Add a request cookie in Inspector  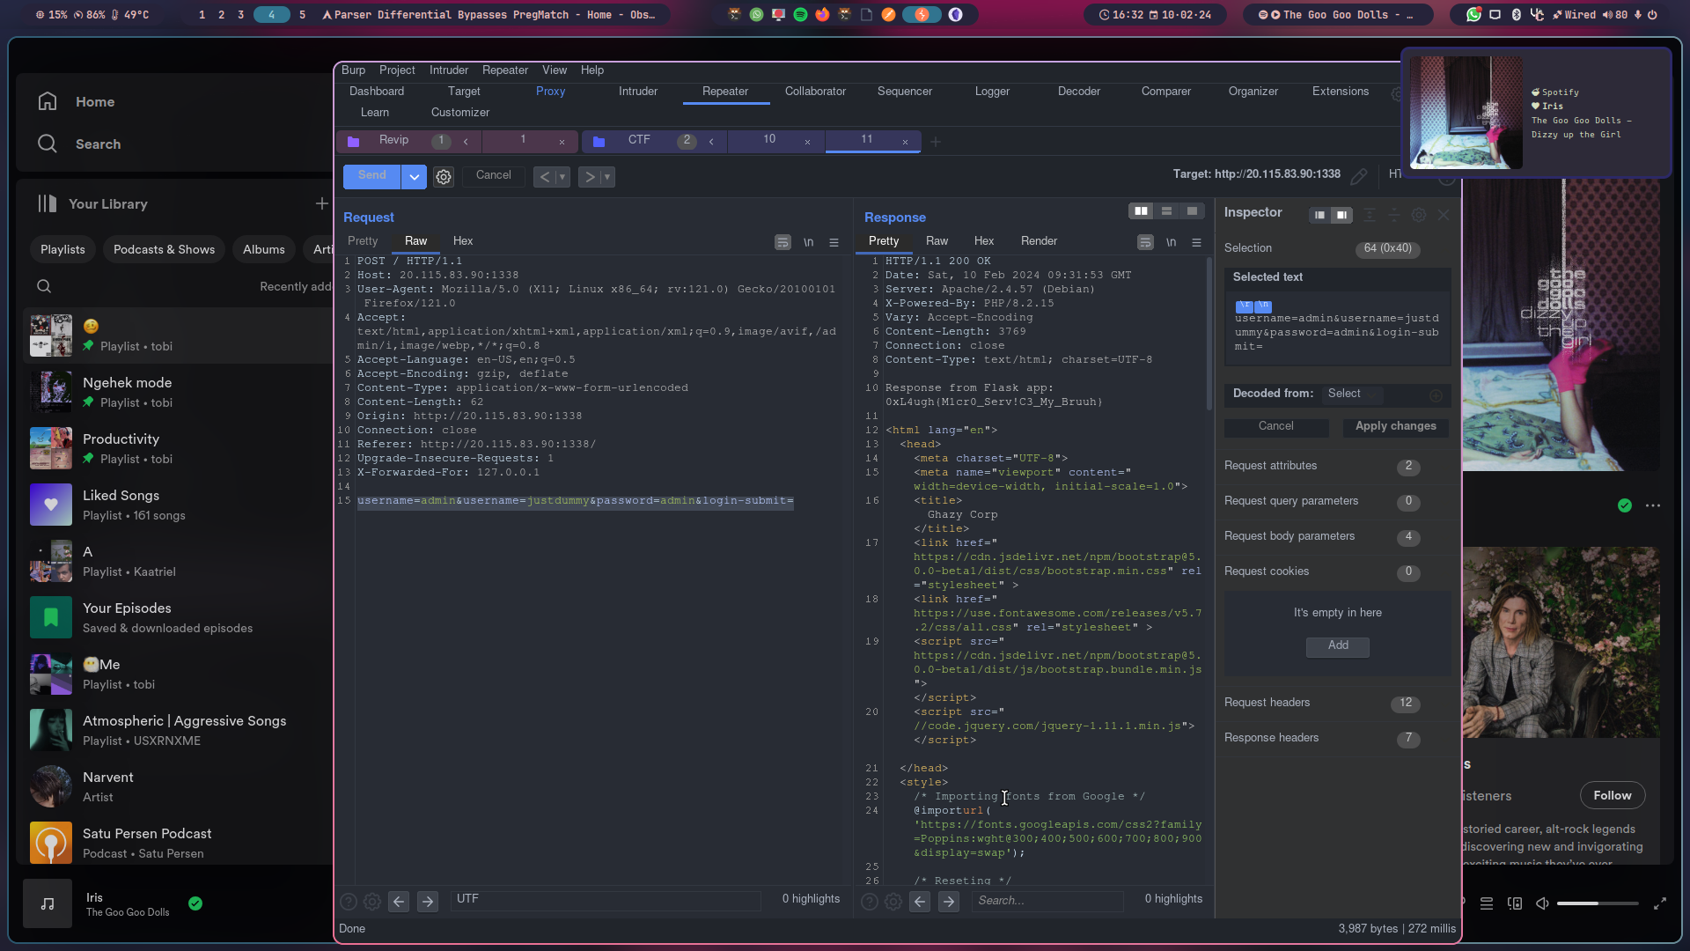[x=1338, y=646]
